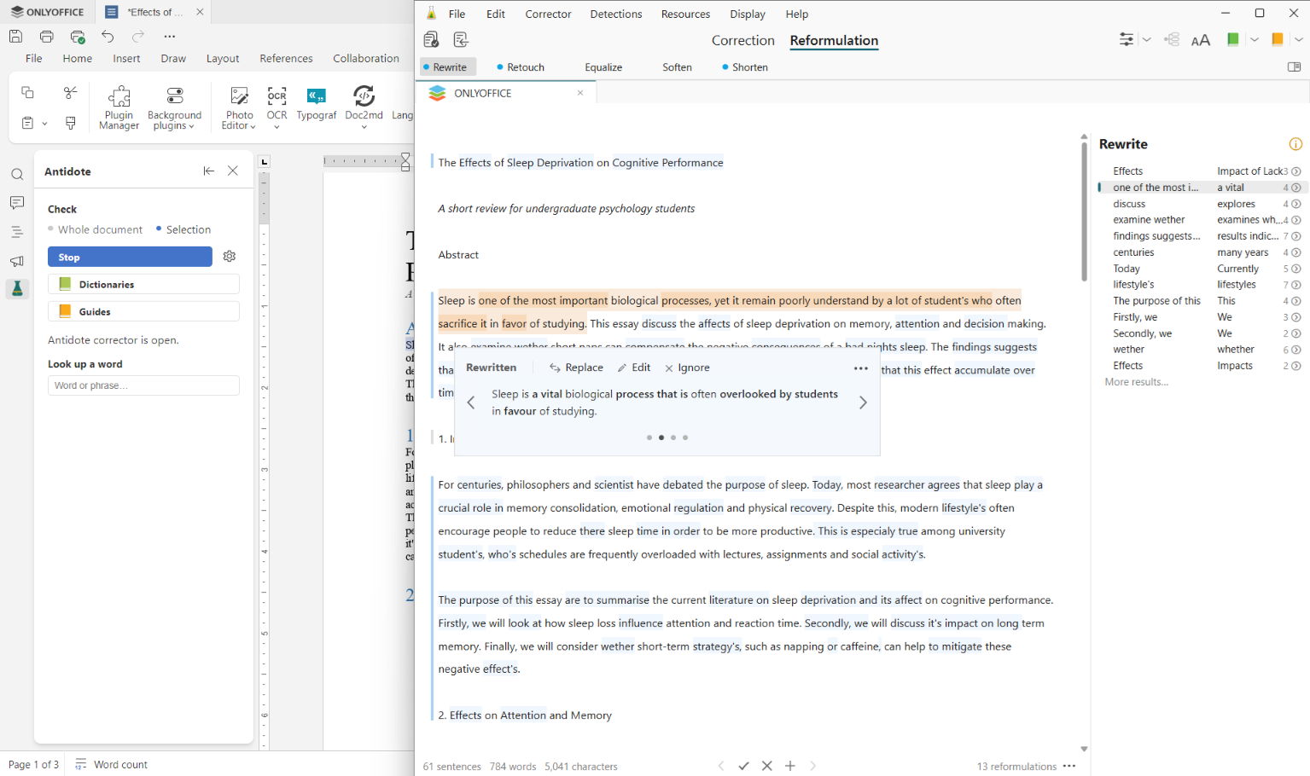Show previous rewrite suggestion with left chevron

point(471,402)
